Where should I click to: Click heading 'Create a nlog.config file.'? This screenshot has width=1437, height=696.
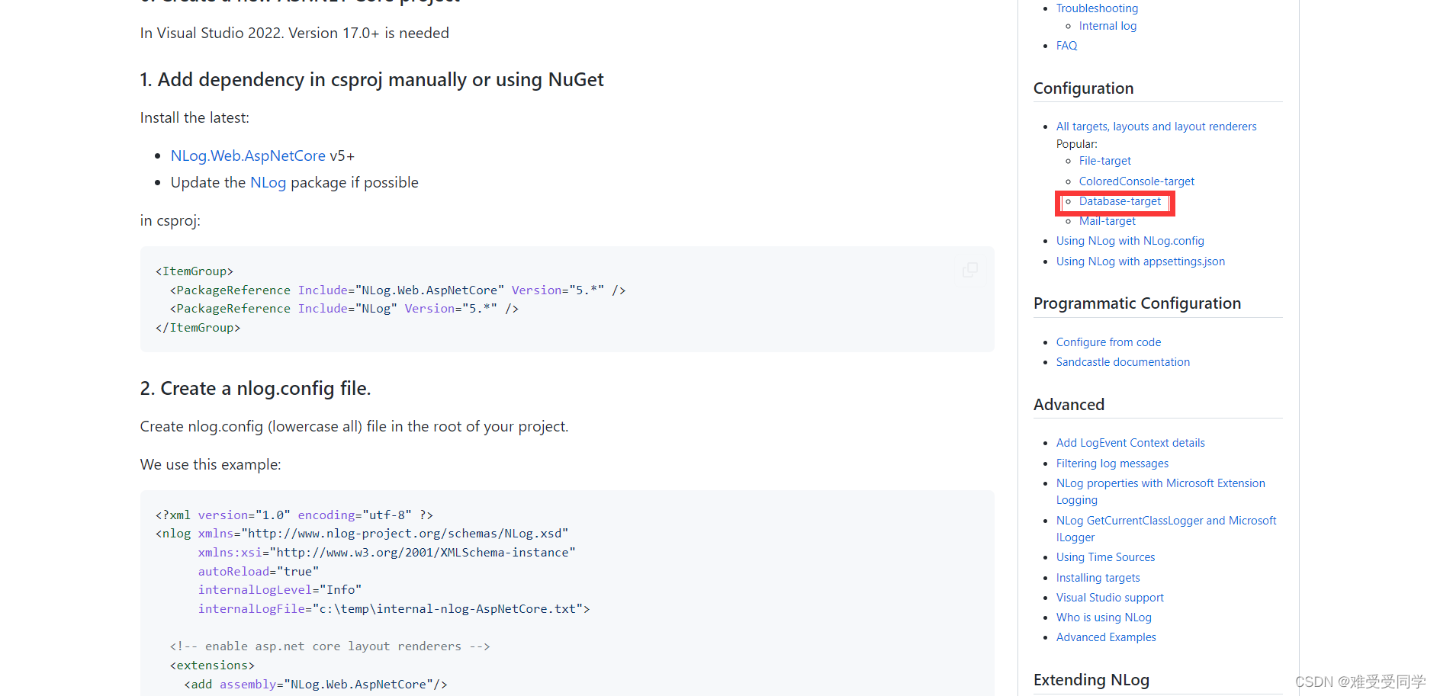point(256,389)
